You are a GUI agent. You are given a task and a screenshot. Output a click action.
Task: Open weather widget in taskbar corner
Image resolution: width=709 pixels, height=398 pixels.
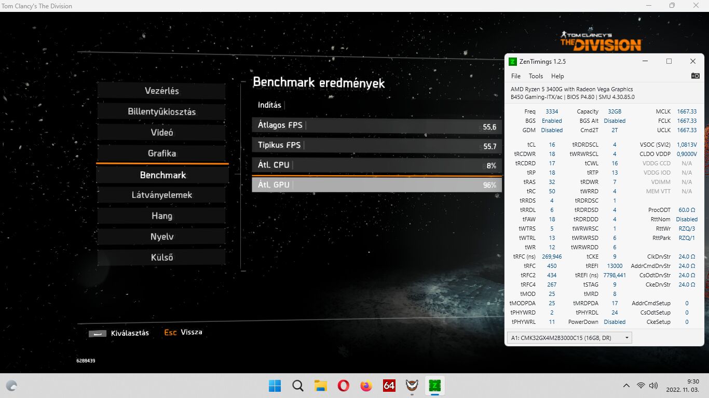click(x=11, y=386)
